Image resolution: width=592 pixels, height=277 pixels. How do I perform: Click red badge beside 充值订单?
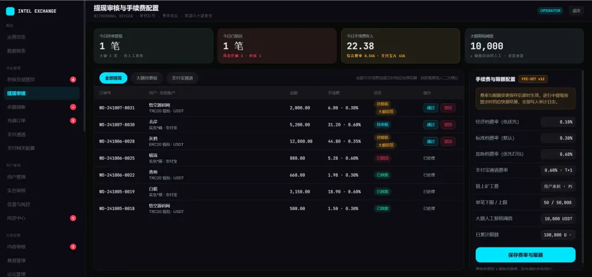(x=73, y=121)
